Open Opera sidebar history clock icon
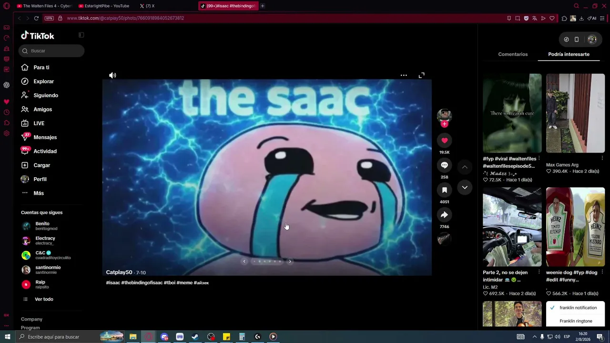This screenshot has width=610, height=343. coord(6,112)
